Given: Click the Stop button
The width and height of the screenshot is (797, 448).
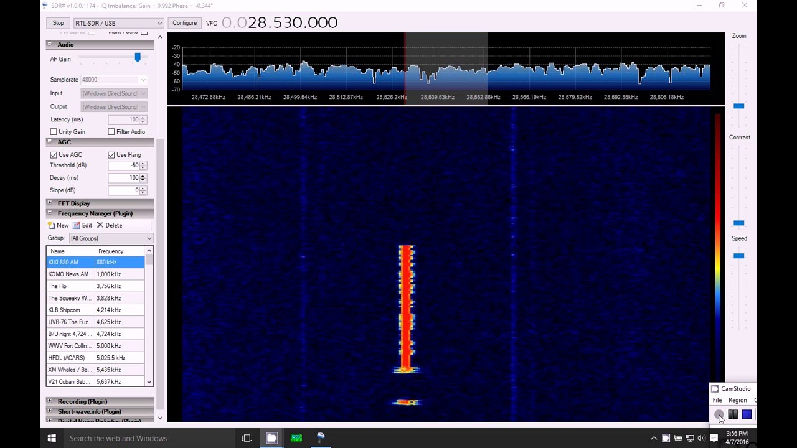Looking at the screenshot, I should pos(58,23).
